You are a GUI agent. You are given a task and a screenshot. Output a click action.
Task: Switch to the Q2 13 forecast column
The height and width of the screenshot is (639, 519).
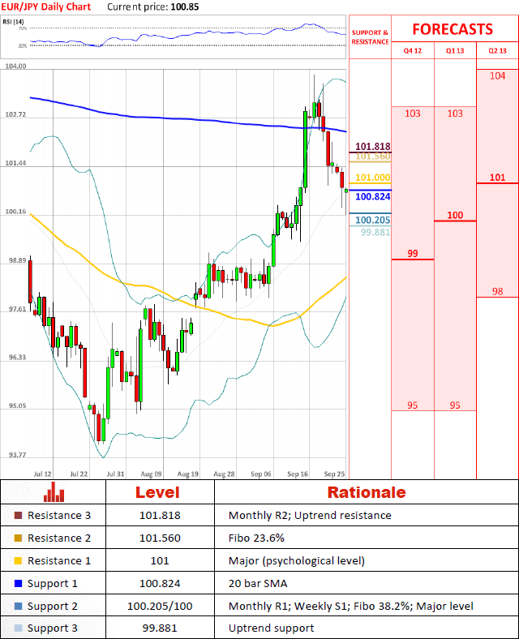[497, 50]
